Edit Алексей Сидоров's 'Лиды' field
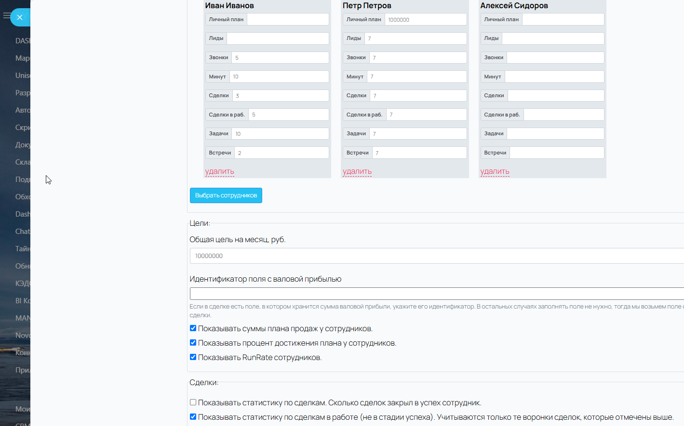The image size is (684, 426). coord(553,39)
